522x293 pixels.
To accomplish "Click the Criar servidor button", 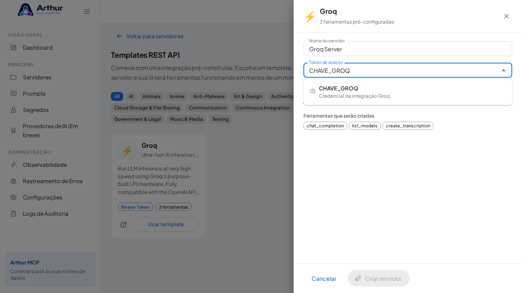I will coord(379,278).
